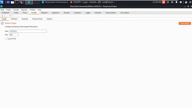This screenshot has width=192, height=108.
Task: Switch to bWAPP Login Mozilla taskbar window
Action: coord(84,2)
